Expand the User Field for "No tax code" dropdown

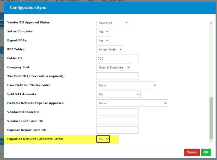[126, 85]
